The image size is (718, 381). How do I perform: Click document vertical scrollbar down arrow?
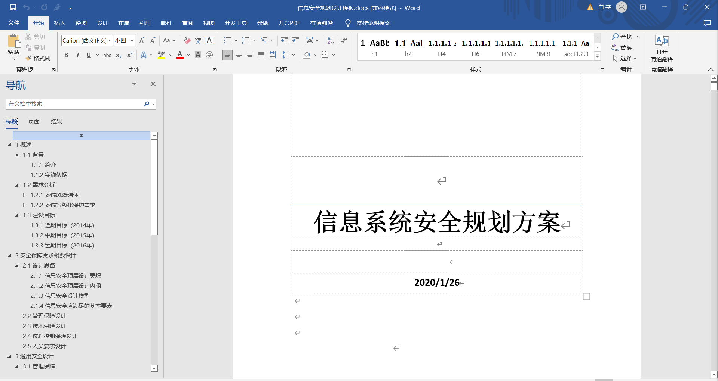(x=714, y=374)
